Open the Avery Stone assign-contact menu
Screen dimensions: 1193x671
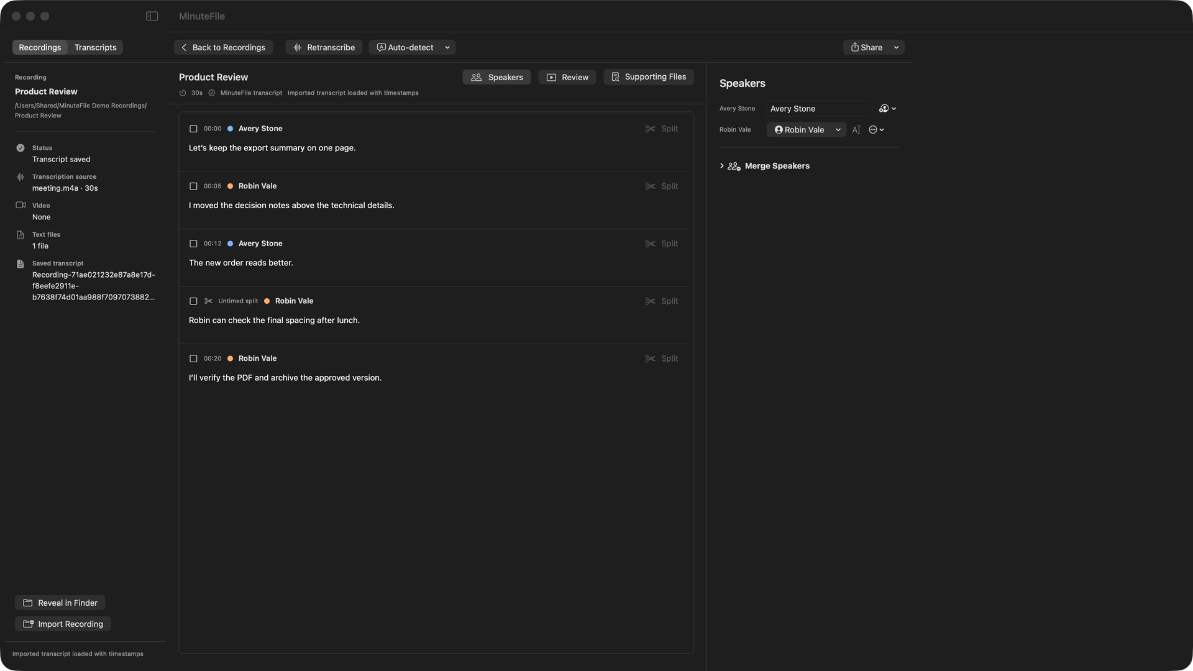click(x=887, y=109)
